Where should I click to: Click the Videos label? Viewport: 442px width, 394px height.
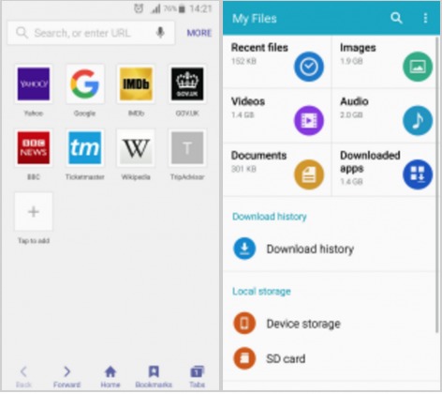tap(248, 101)
